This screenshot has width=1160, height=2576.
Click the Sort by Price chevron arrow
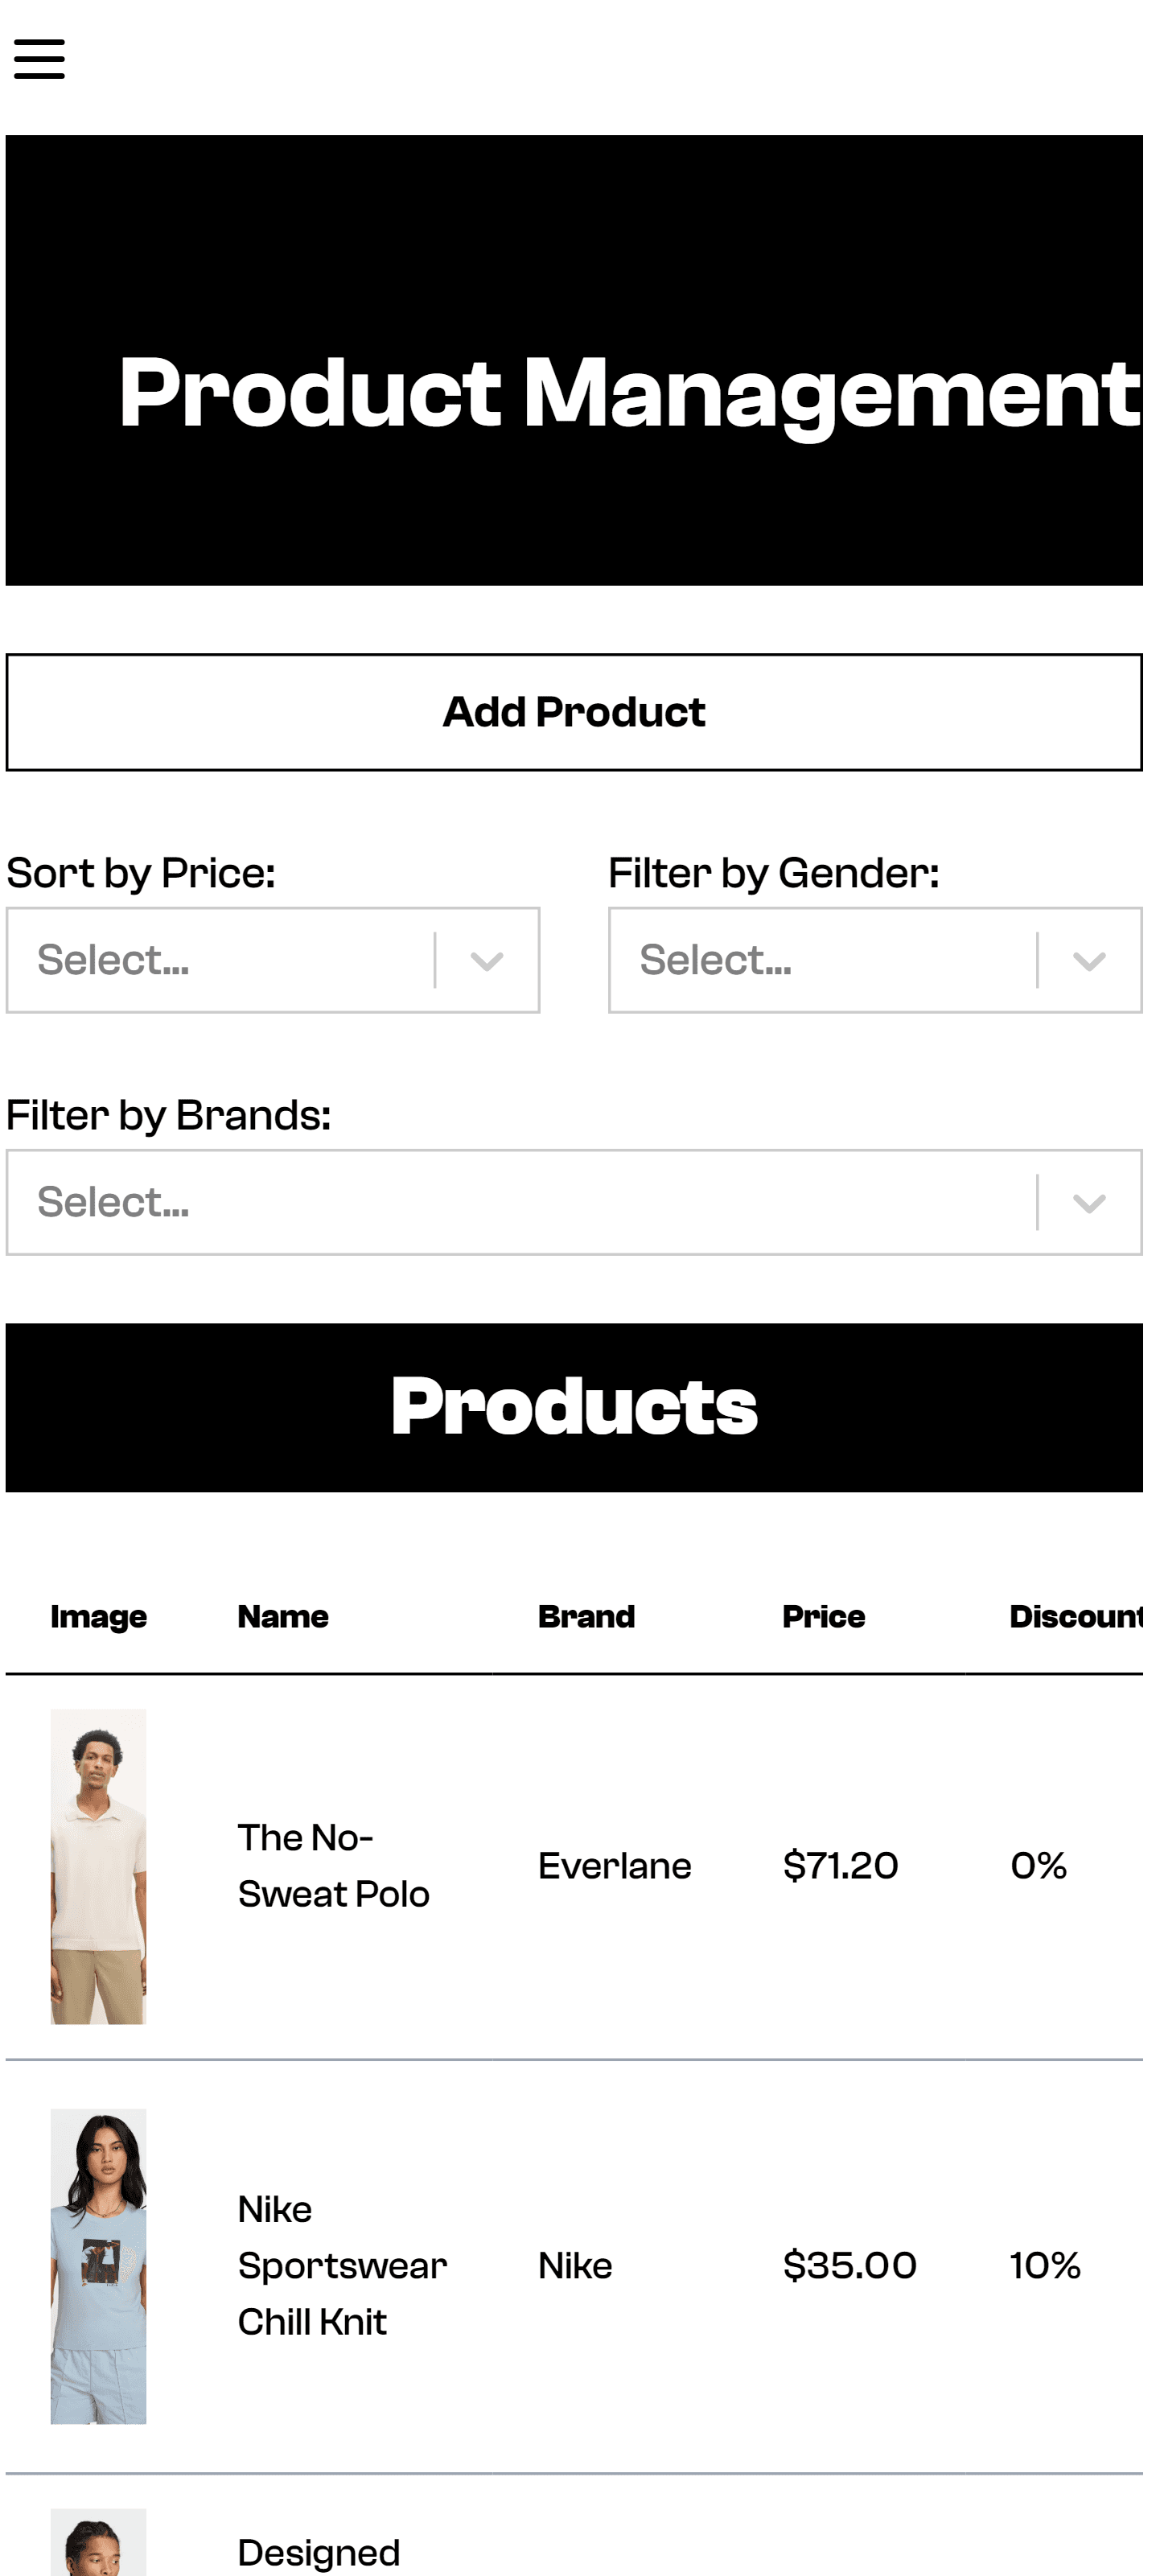point(487,961)
